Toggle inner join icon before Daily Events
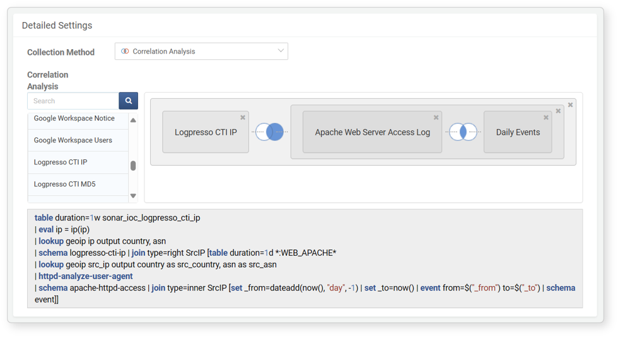The image size is (618, 337). [463, 132]
